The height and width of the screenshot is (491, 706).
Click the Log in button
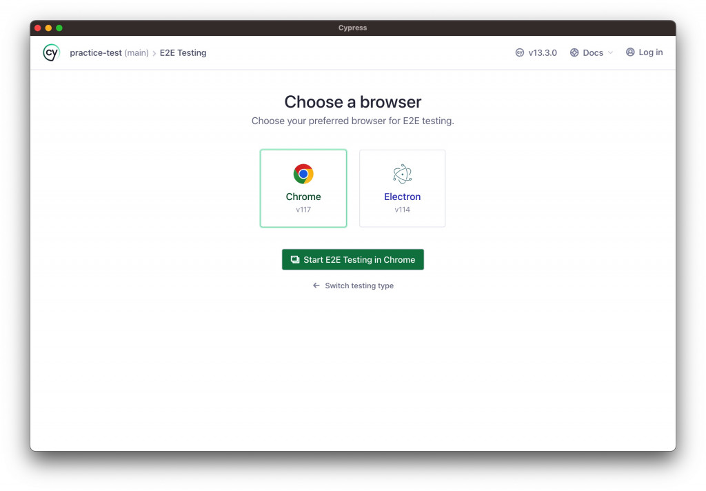[644, 52]
